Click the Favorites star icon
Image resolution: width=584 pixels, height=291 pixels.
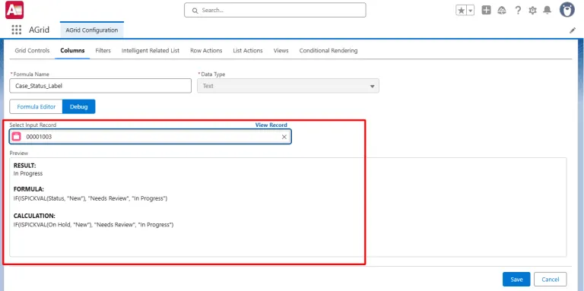click(x=461, y=11)
